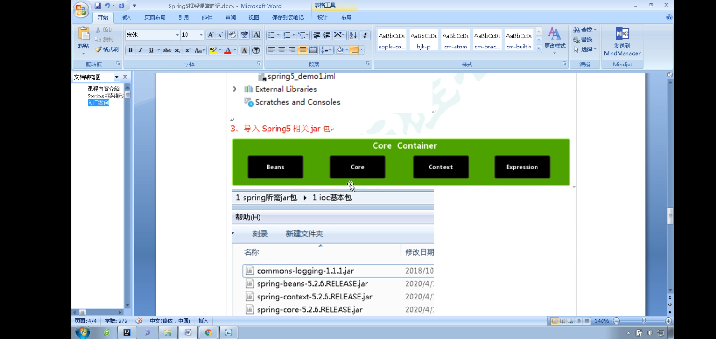Viewport: 716px width, 339px height.
Task: Click the Save icon in quick access toolbar
Action: tap(98, 6)
